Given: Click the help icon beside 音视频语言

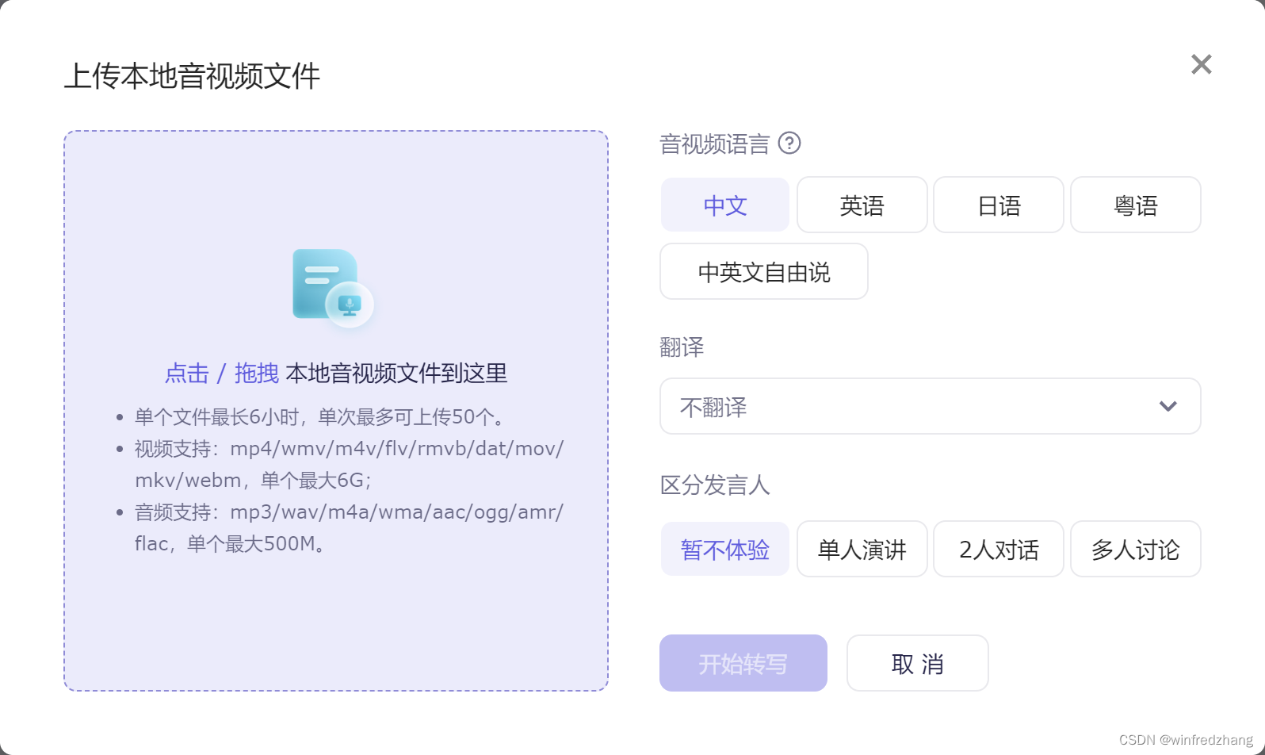Looking at the screenshot, I should click(x=789, y=144).
